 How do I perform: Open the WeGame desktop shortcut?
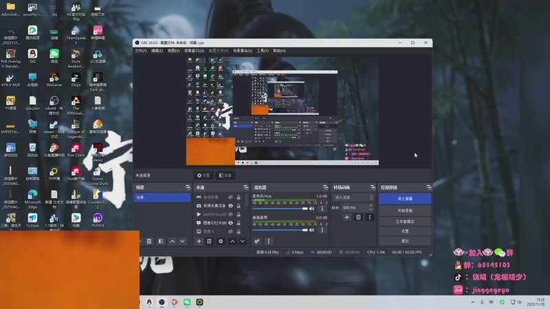point(54,80)
